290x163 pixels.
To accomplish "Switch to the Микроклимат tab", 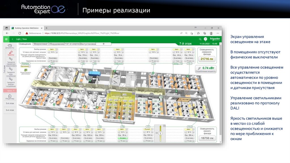I will pyautogui.click(x=41, y=44).
